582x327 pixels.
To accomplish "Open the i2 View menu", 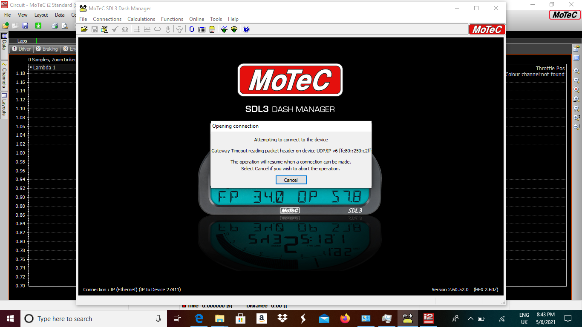I will (x=23, y=15).
